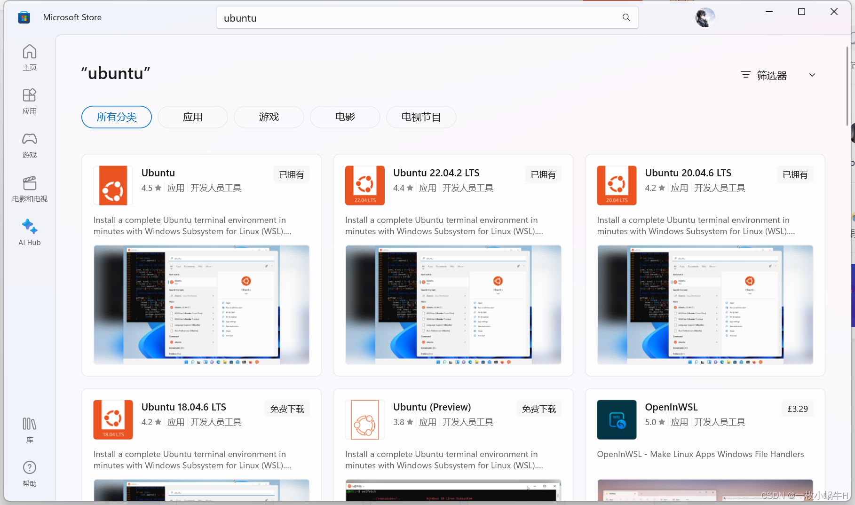Click the vertical scrollbar on the right
The width and height of the screenshot is (855, 505).
tap(847, 86)
